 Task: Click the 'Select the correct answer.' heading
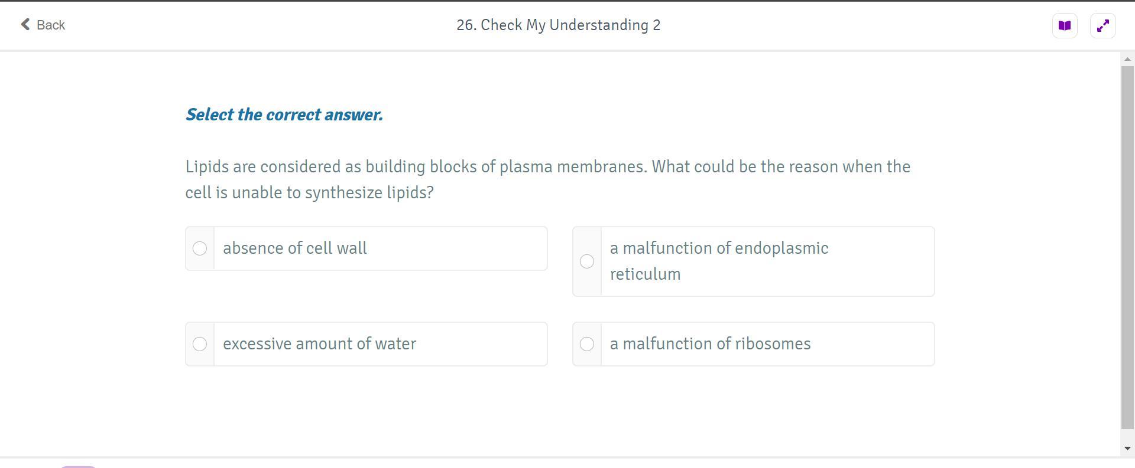[x=284, y=114]
